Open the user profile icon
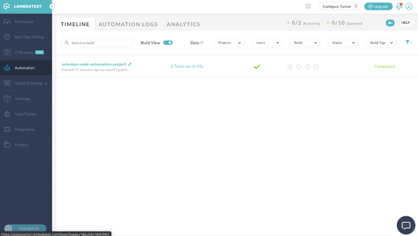This screenshot has width=418, height=236. pos(409,7)
